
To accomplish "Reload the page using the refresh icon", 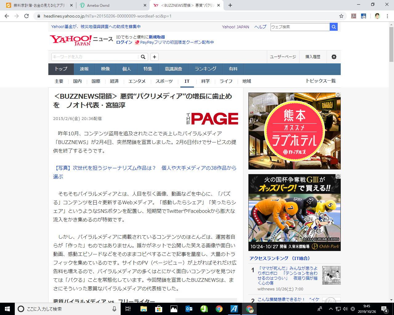I will click(26, 16).
